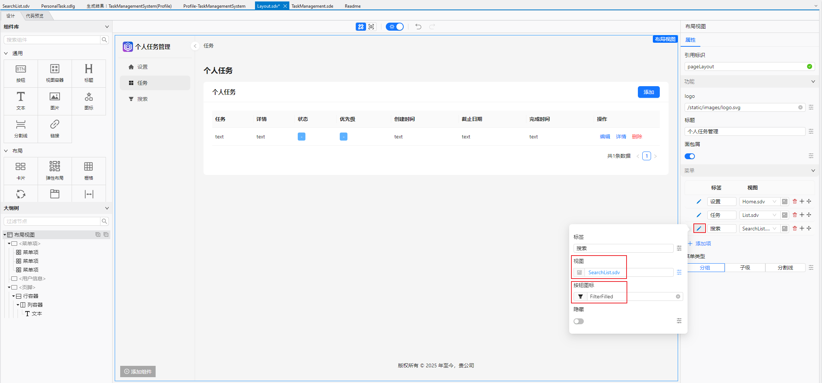The width and height of the screenshot is (822, 383).
Task: Click the undo arrow in the toolbar
Action: [418, 26]
